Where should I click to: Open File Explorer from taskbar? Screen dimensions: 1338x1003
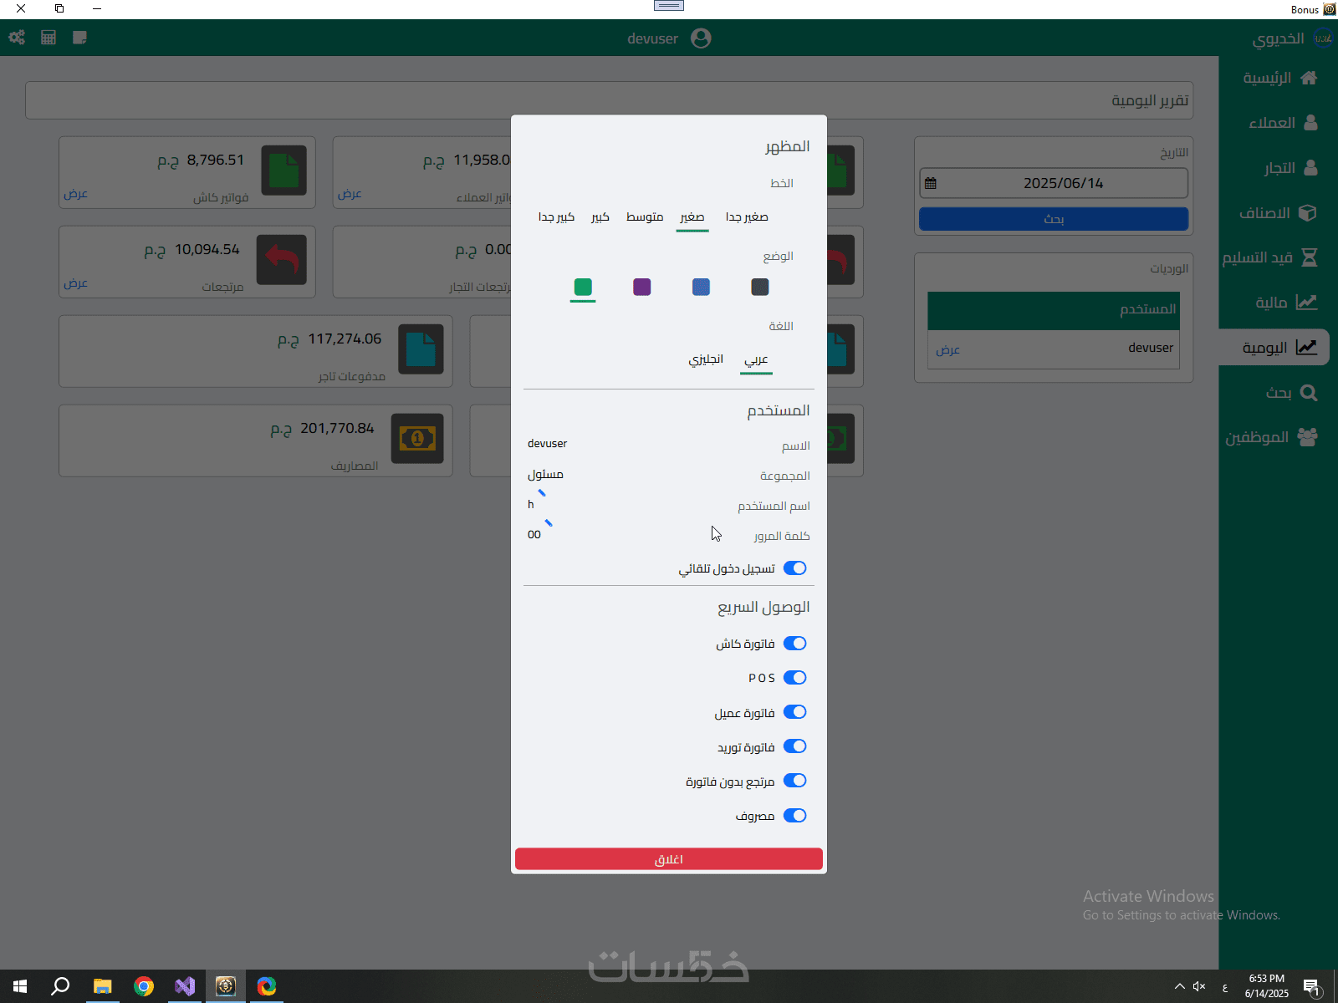coord(102,986)
